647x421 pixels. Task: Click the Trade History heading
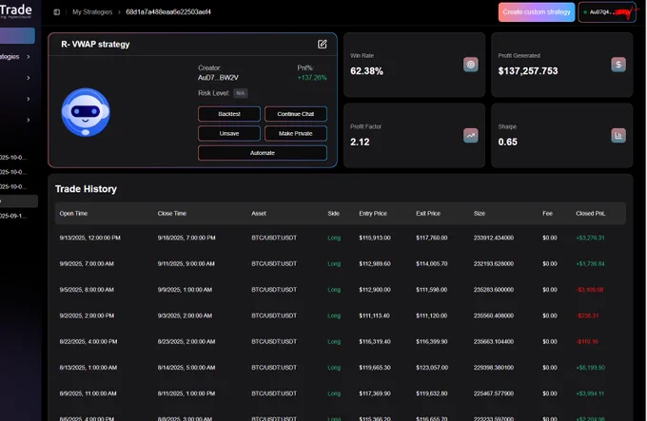[x=86, y=189]
